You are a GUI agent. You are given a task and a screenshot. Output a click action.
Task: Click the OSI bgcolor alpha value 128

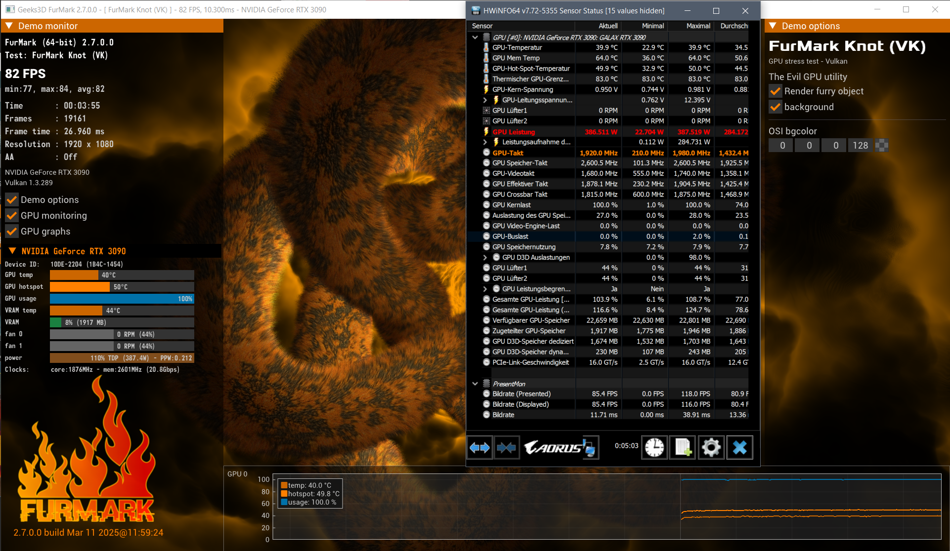860,145
